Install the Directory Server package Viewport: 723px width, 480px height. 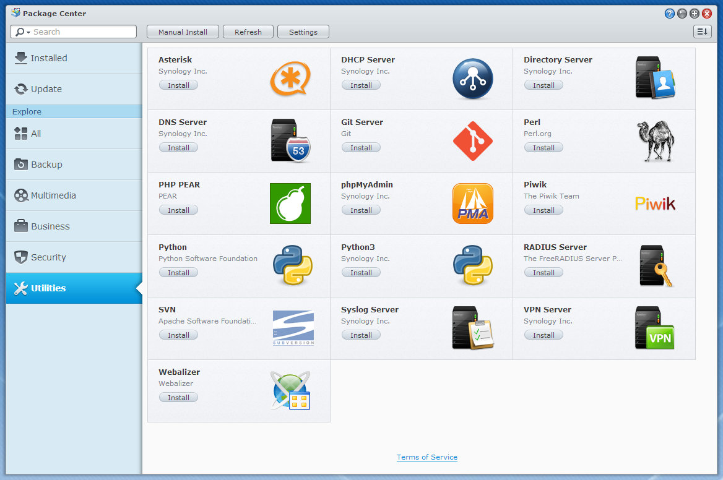(543, 85)
